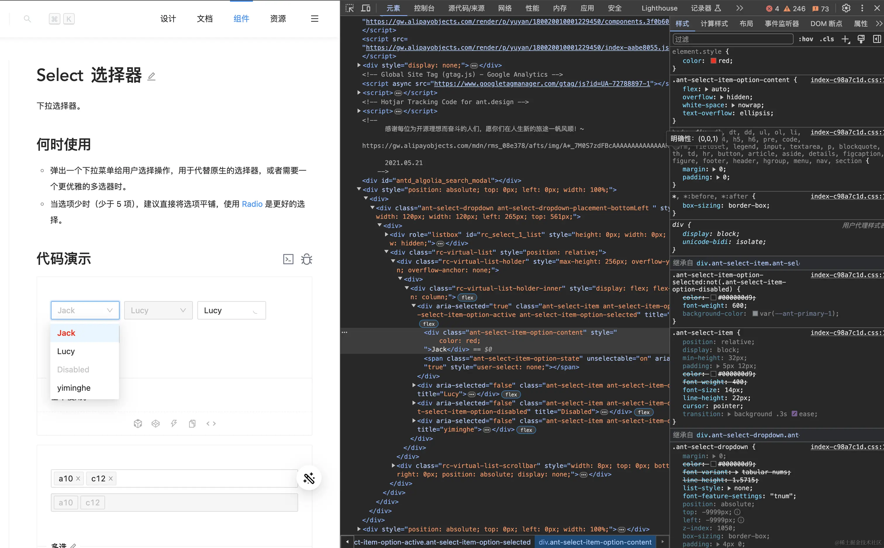884x548 pixels.
Task: Open demo in StackBlitz lightning icon
Action: [174, 423]
